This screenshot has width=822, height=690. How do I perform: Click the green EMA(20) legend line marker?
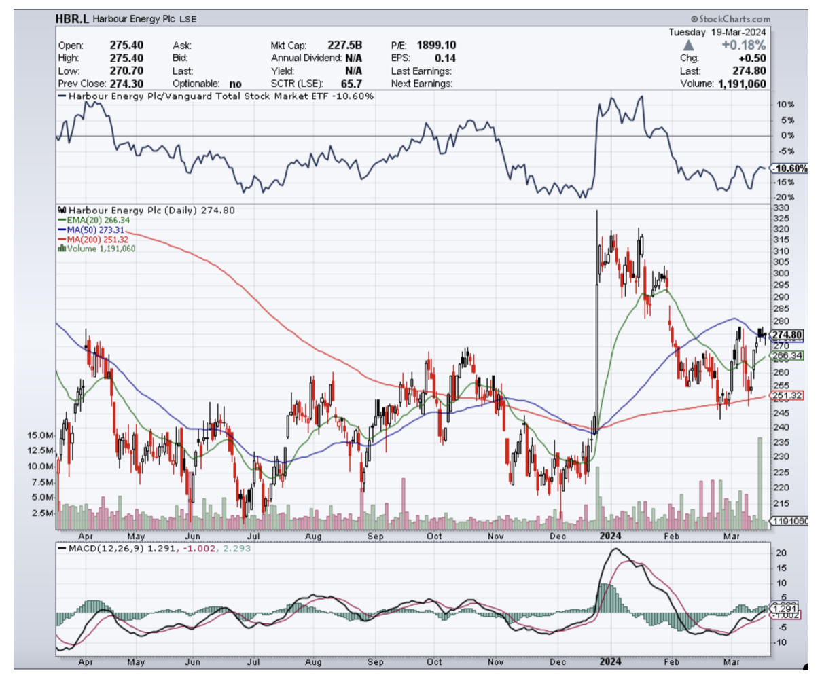[61, 220]
